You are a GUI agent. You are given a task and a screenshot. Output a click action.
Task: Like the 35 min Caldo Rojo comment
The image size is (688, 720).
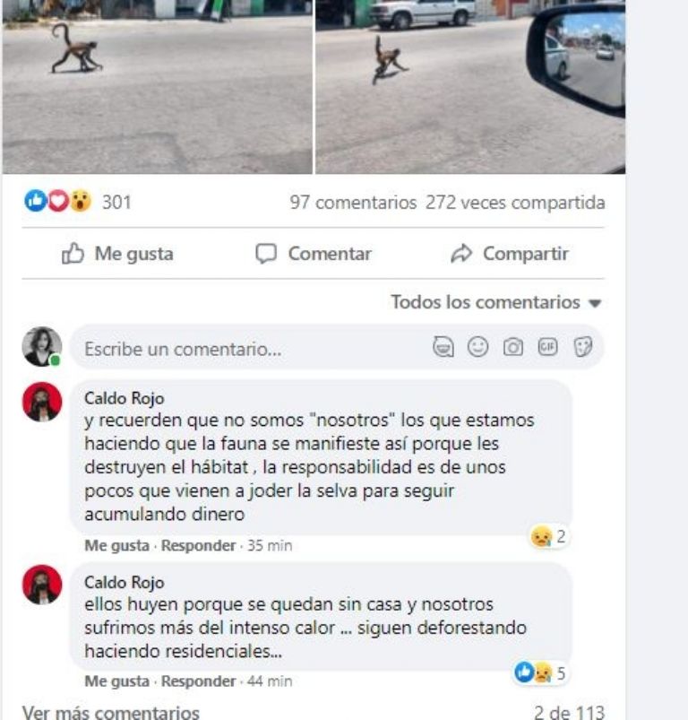pyautogui.click(x=117, y=545)
